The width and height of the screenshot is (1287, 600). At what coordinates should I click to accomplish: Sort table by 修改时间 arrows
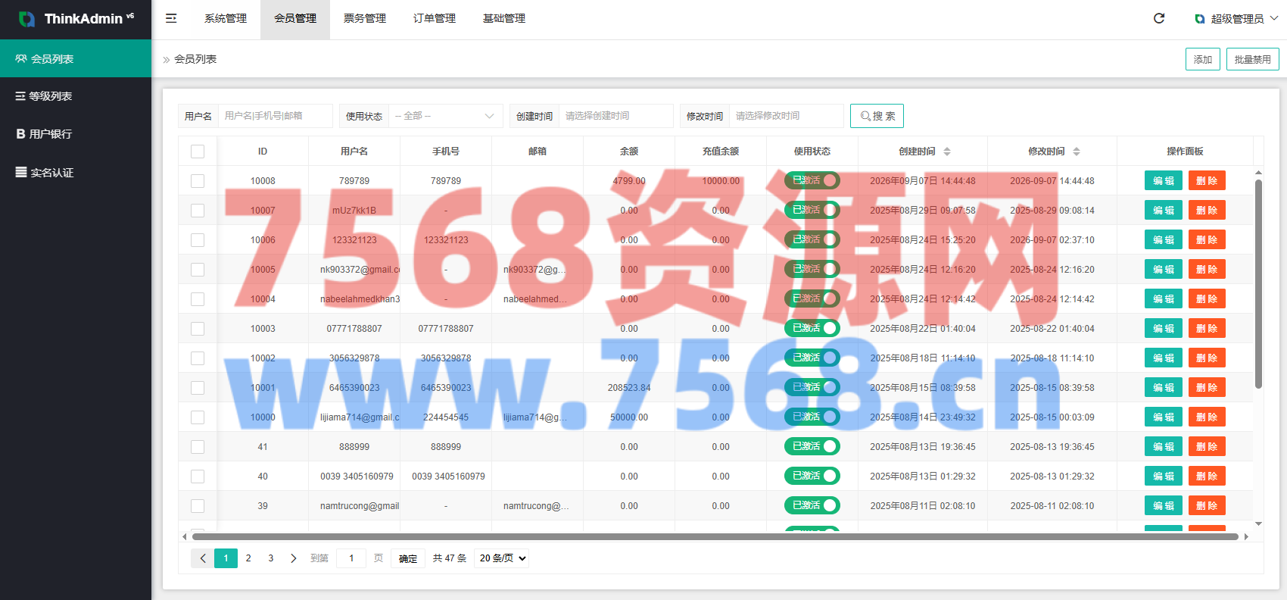tap(1077, 152)
